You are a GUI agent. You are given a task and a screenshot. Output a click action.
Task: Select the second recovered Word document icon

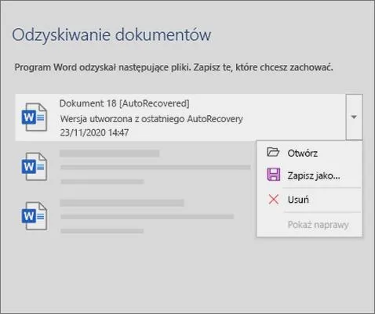coord(35,167)
